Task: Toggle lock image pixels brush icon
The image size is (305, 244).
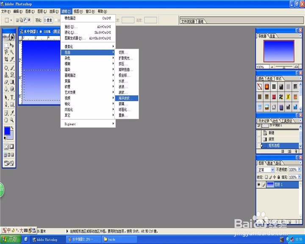Action: pyautogui.click(x=270, y=177)
